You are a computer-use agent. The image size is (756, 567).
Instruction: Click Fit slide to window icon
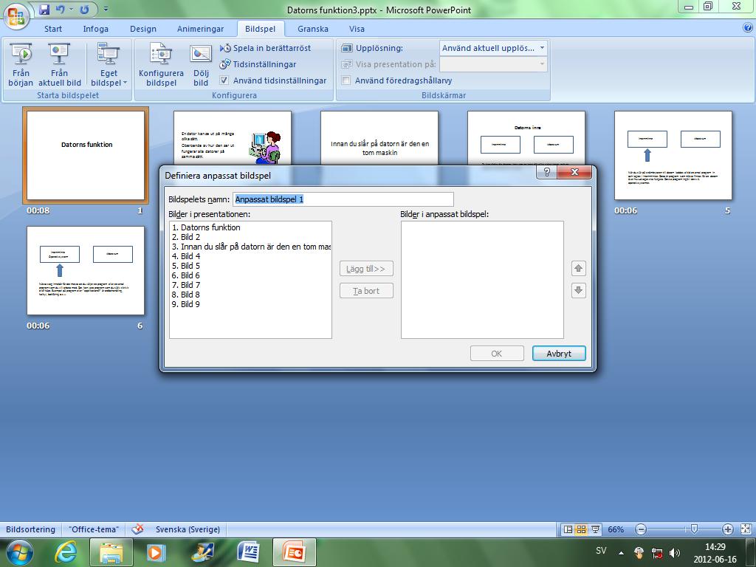tap(746, 529)
